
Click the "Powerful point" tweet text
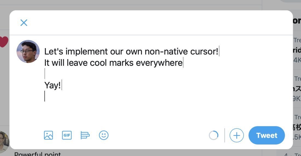pos(37,154)
